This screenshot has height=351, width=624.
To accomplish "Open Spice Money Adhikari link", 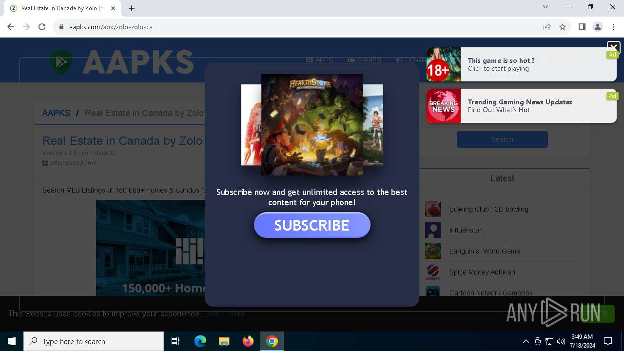I will point(482,272).
